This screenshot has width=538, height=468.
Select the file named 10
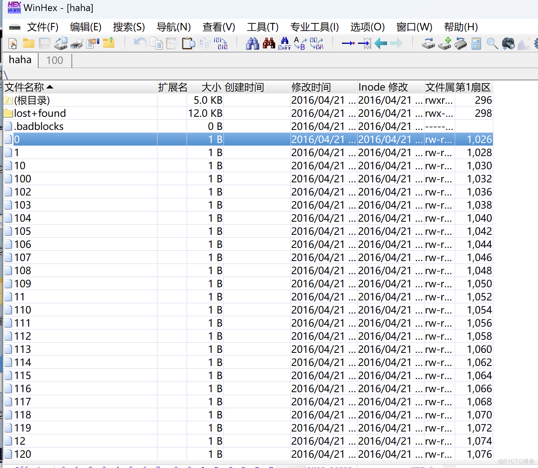[248, 166]
